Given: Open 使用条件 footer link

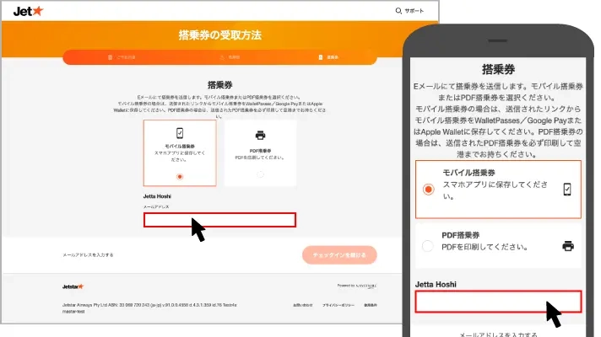Looking at the screenshot, I should 371,305.
